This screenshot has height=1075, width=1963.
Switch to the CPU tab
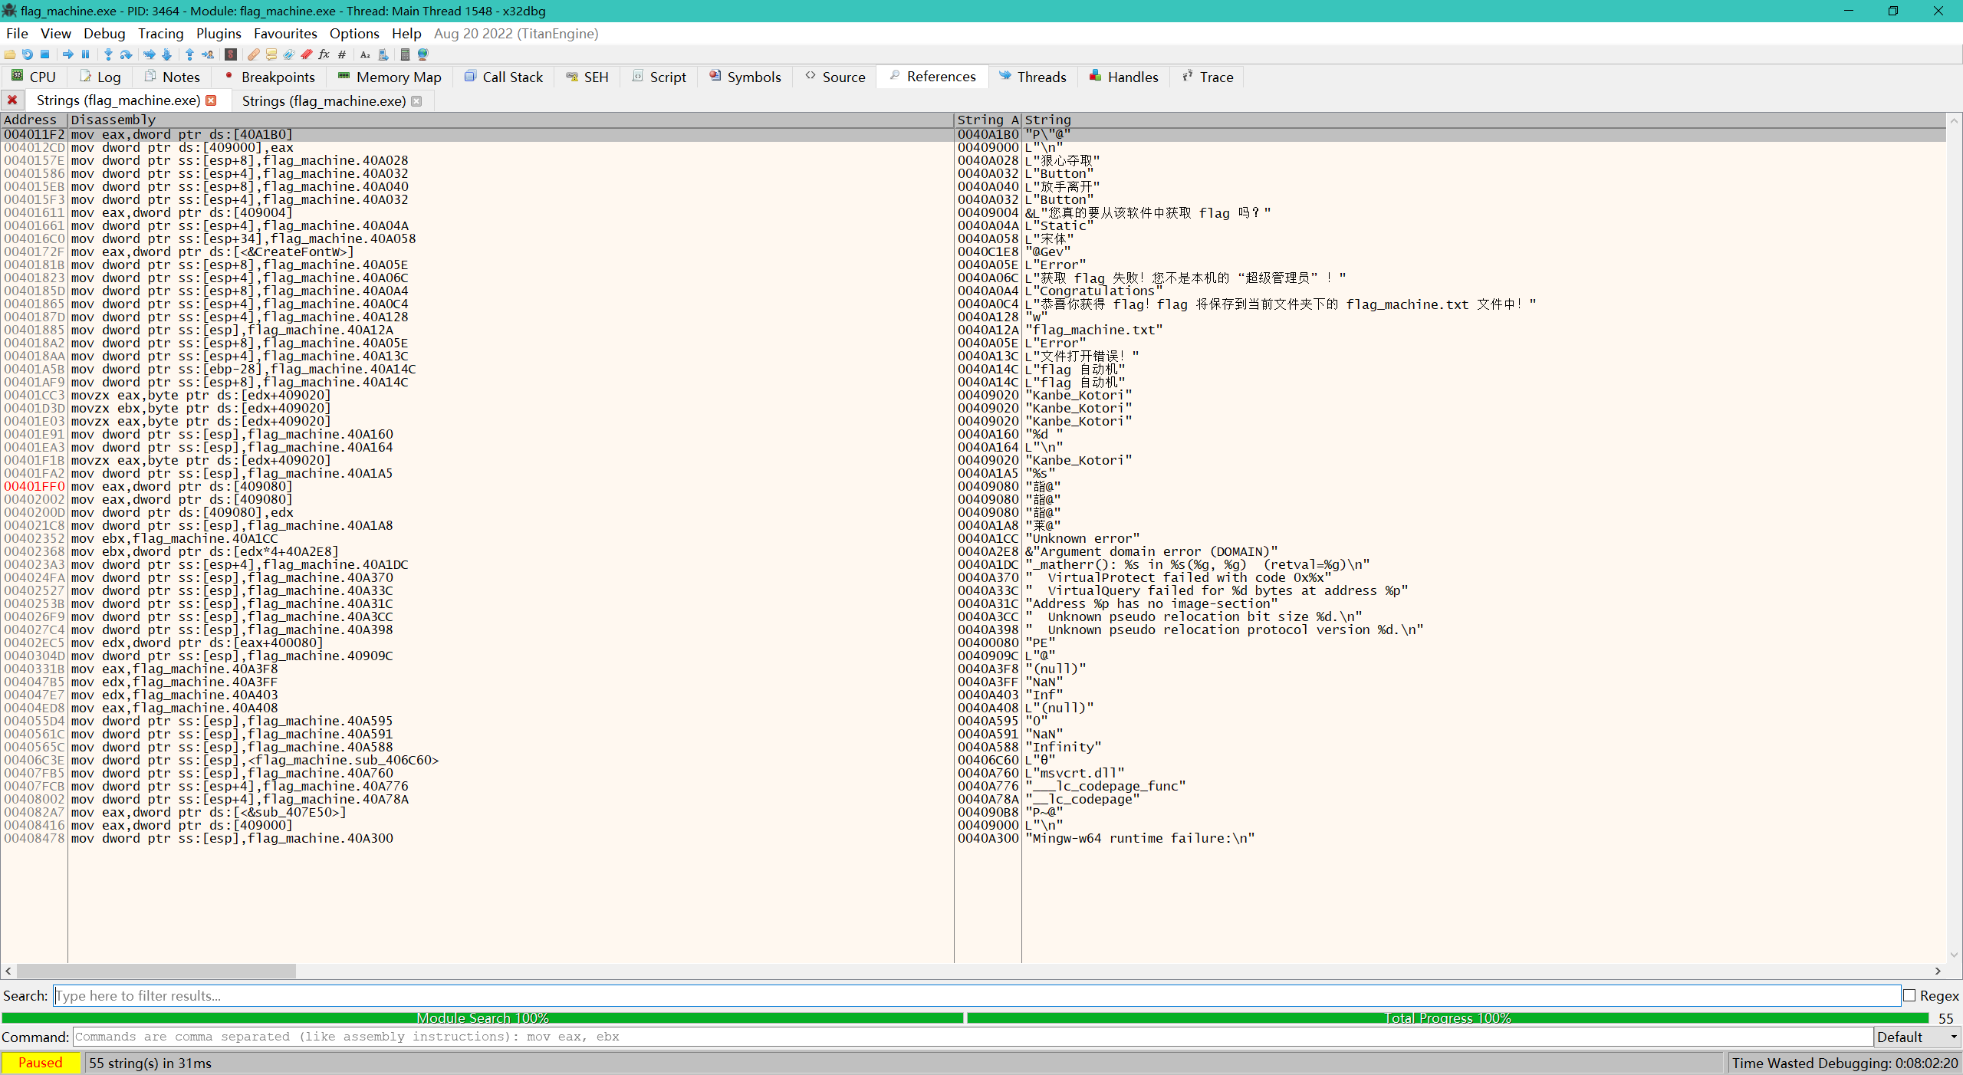click(x=34, y=77)
